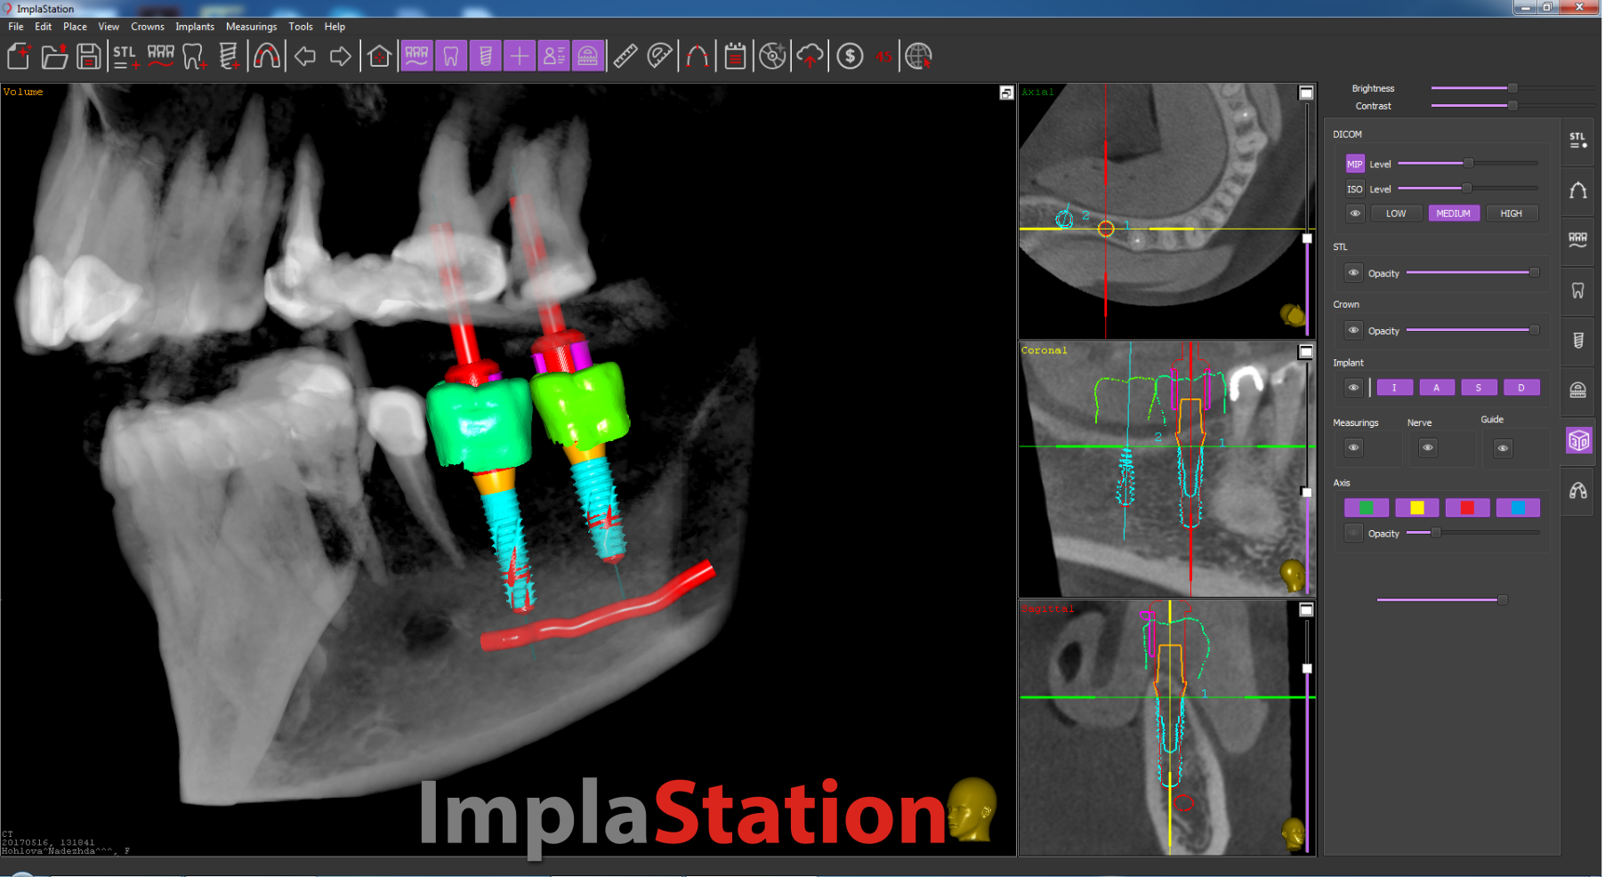Toggle the purple implant toolbar button
This screenshot has width=1605, height=877.
(x=485, y=56)
